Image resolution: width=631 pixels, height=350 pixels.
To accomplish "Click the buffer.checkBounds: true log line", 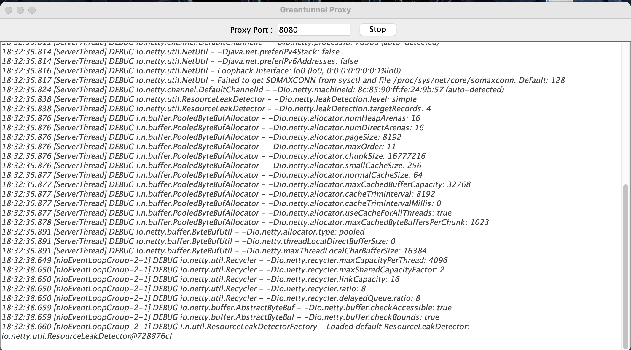I will (x=221, y=317).
